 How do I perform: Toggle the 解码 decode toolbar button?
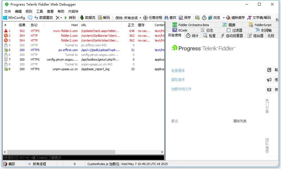click(x=104, y=17)
